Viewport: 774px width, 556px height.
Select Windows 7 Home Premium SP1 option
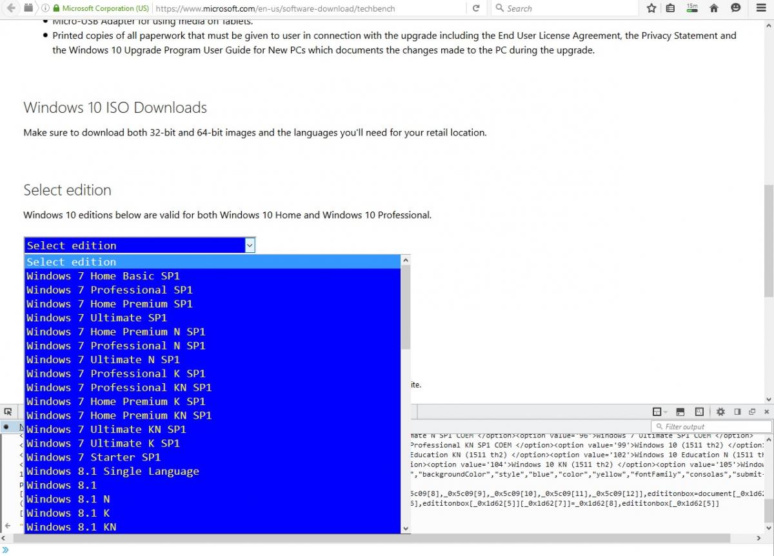[212, 304]
